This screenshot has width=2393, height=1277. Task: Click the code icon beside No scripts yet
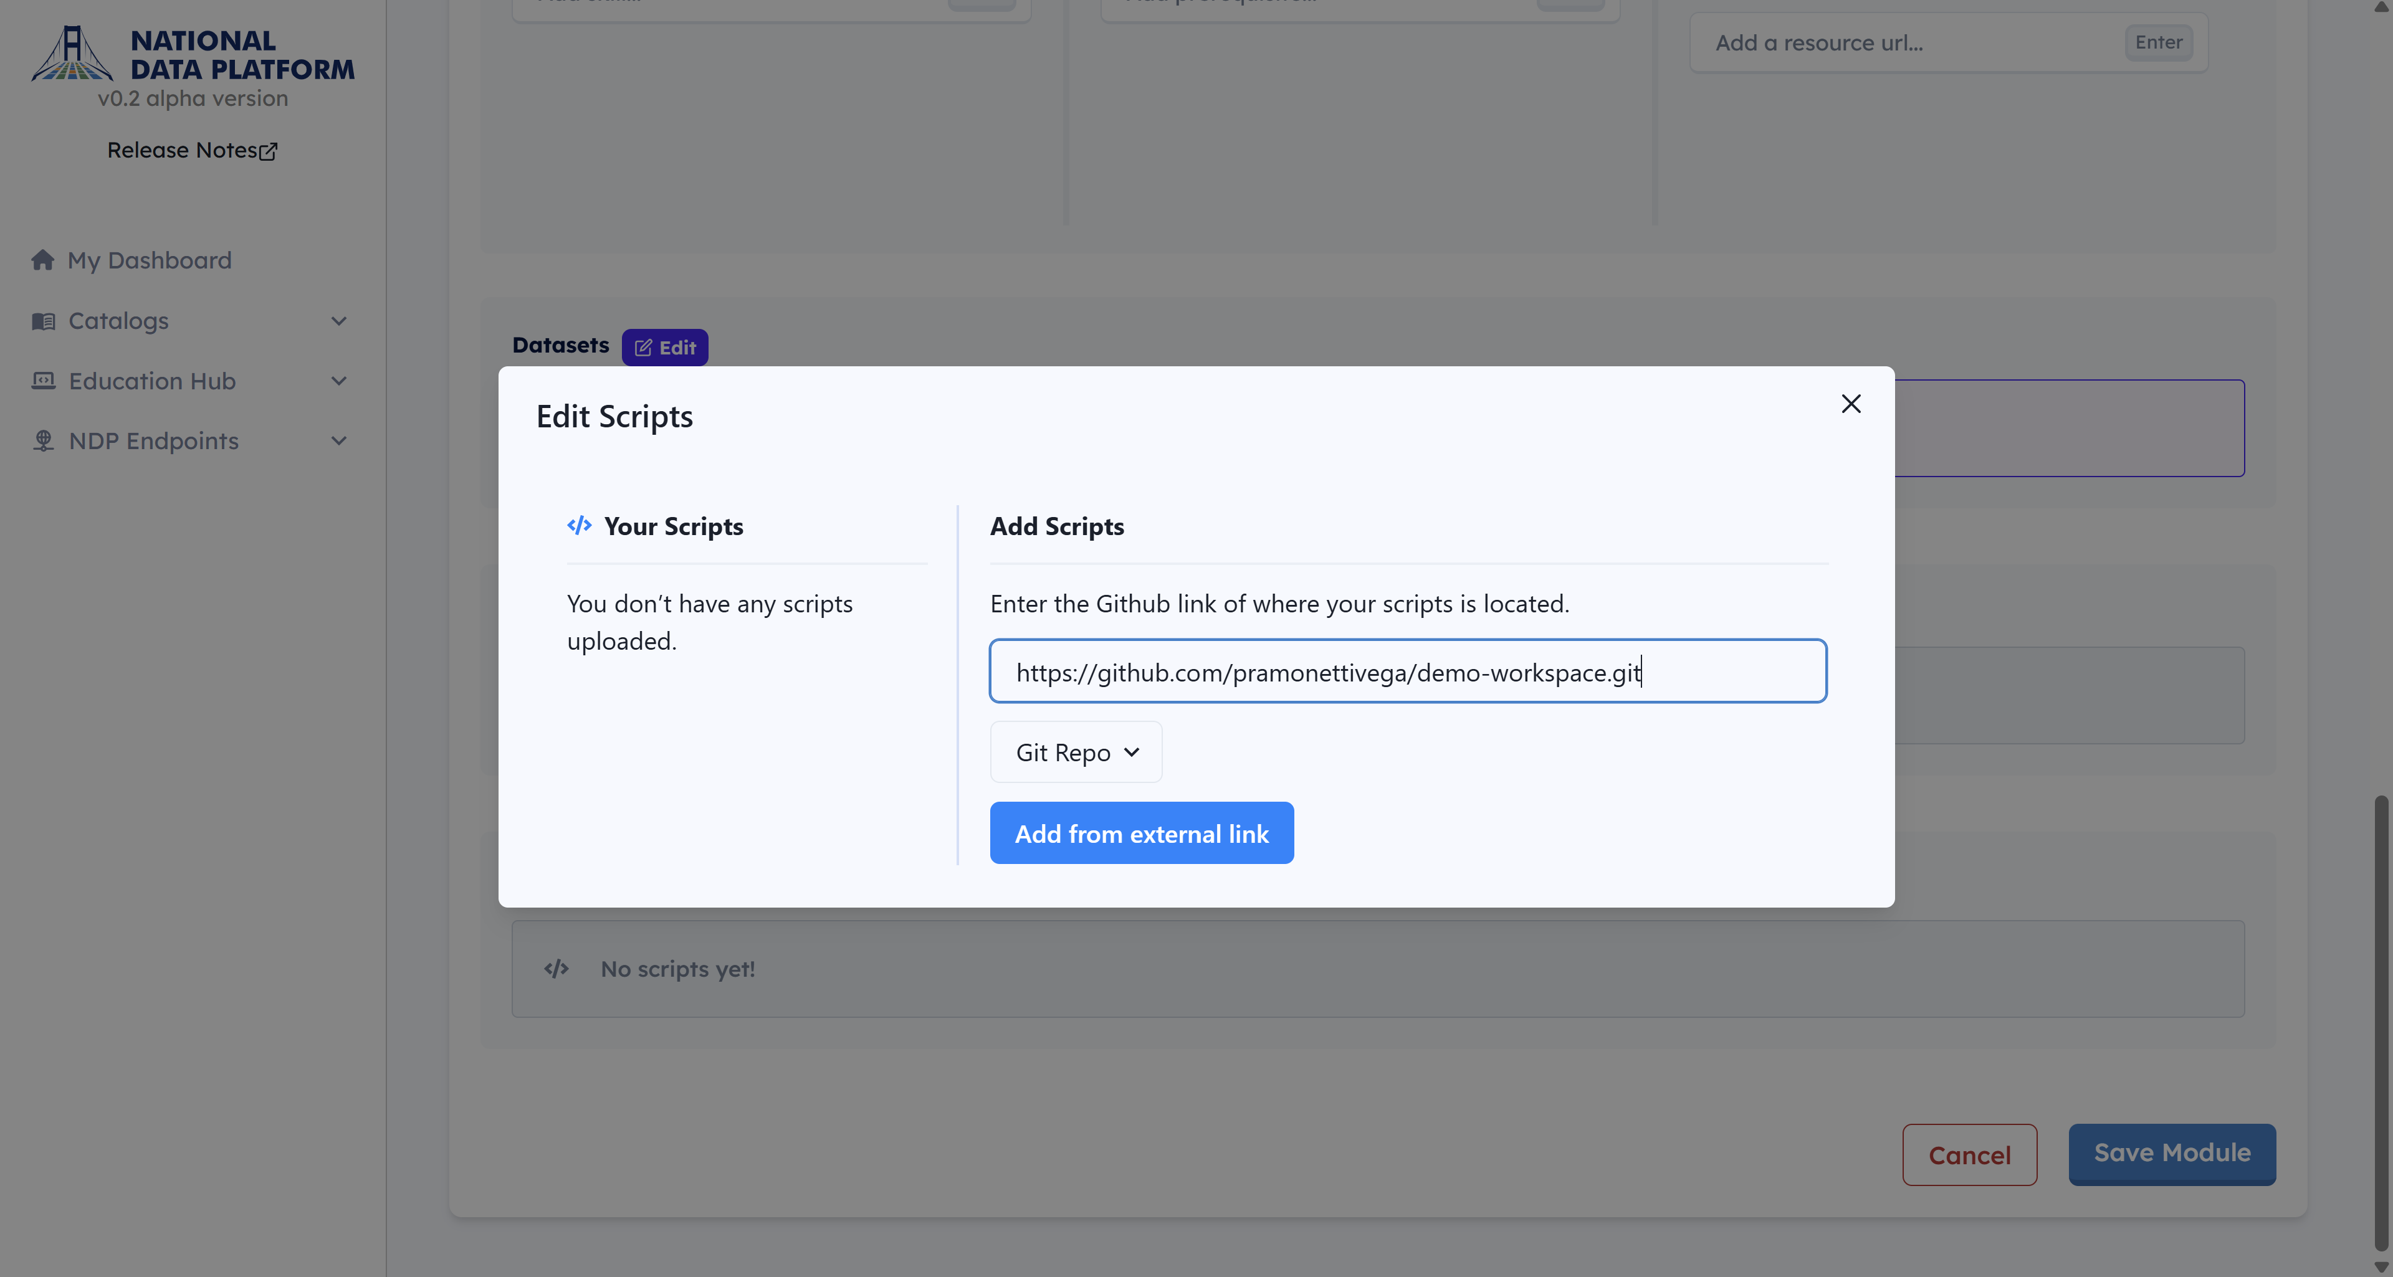556,969
